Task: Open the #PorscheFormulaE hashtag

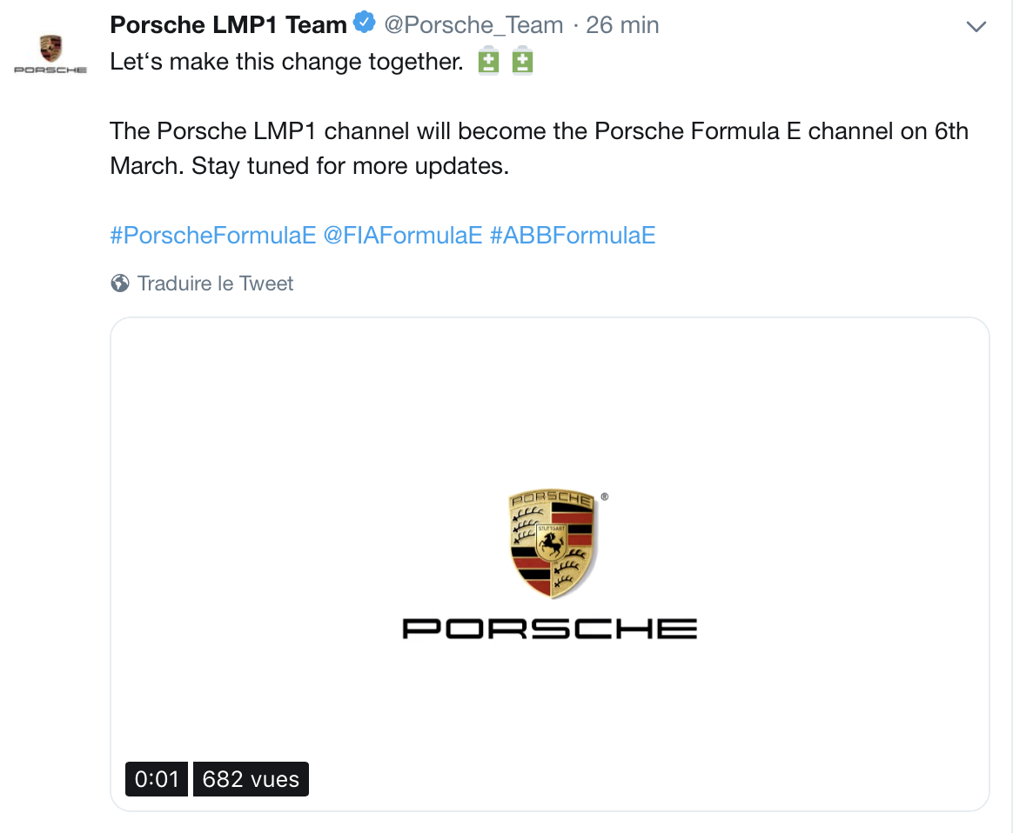Action: 213,236
